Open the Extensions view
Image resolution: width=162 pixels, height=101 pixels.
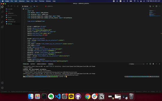pyautogui.click(x=2, y=27)
